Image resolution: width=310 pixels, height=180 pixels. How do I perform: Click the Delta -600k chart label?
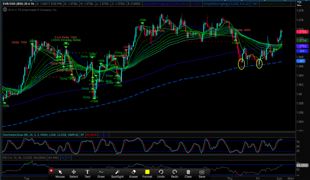tap(243, 30)
